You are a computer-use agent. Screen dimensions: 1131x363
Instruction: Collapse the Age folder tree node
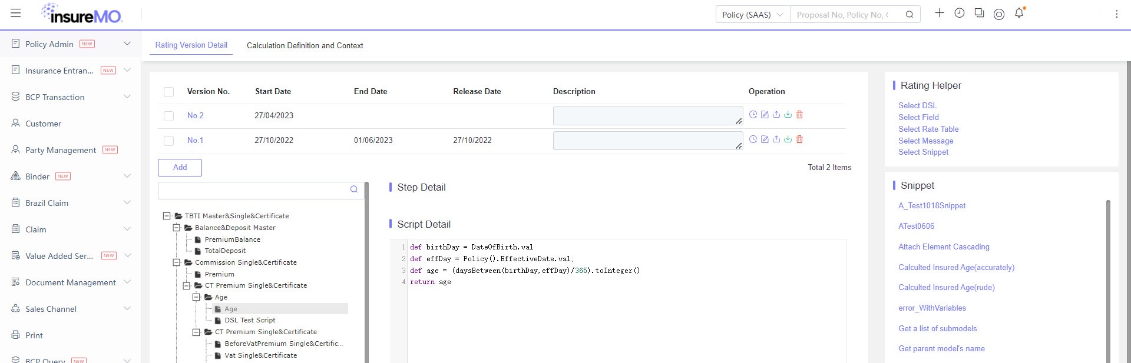tap(196, 297)
